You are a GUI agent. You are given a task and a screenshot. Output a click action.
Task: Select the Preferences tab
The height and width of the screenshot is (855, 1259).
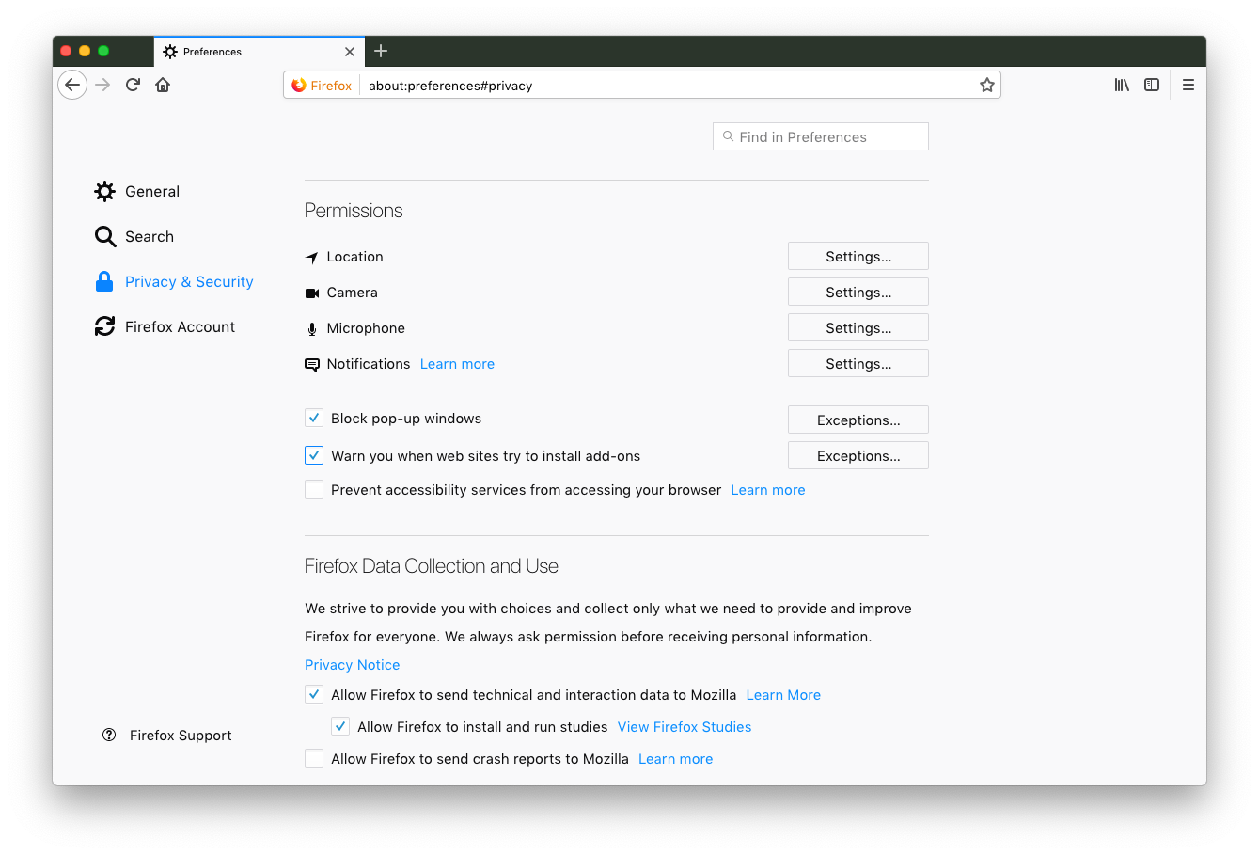click(259, 52)
